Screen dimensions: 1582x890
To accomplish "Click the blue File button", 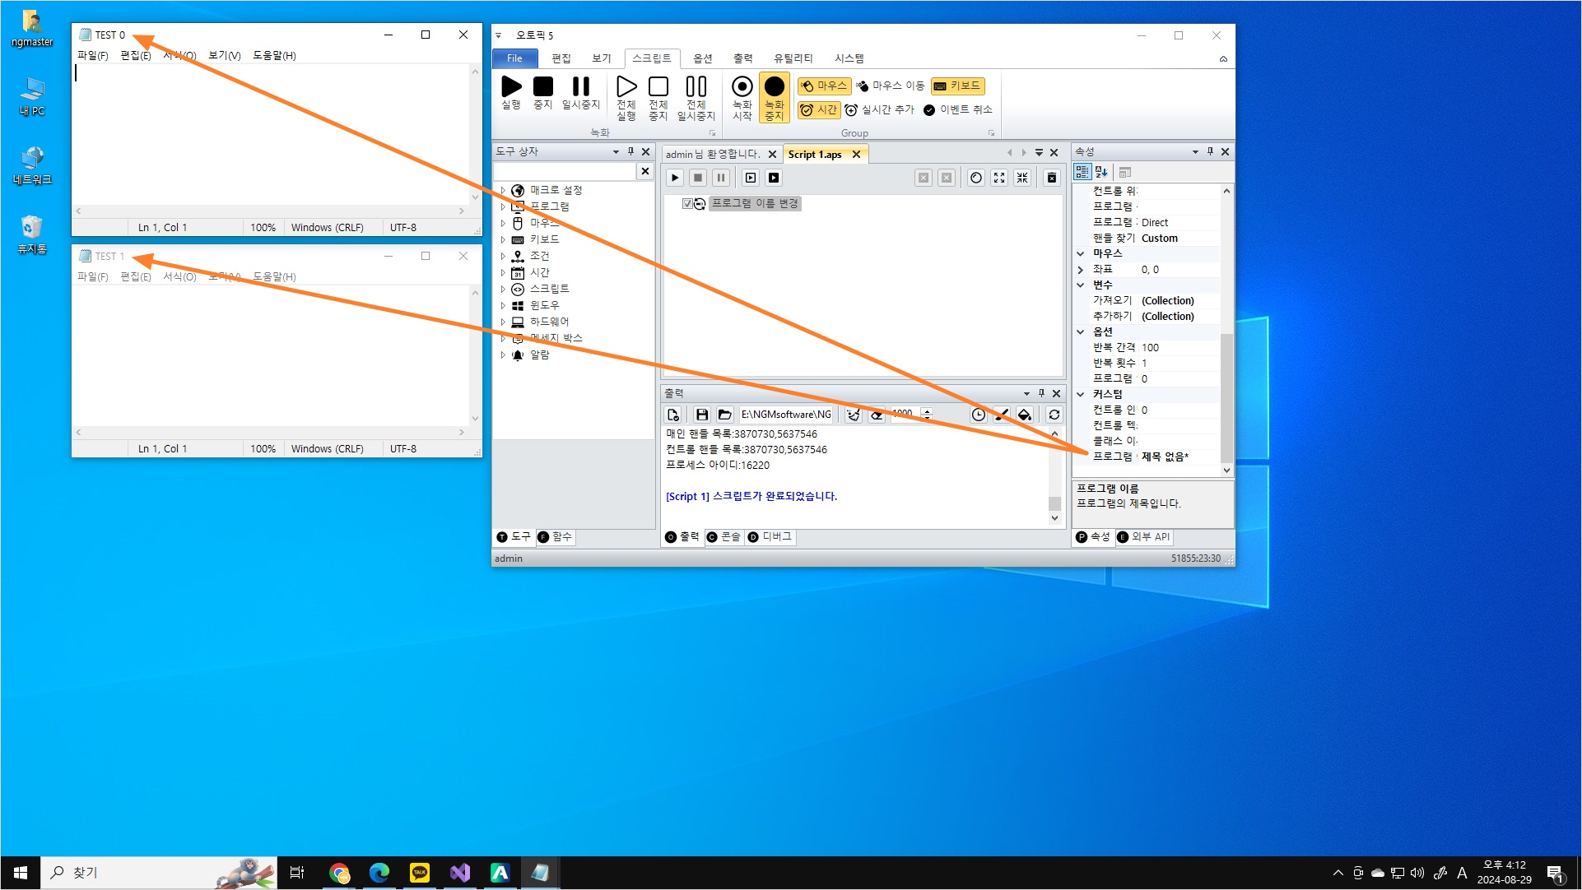I will 514,58.
